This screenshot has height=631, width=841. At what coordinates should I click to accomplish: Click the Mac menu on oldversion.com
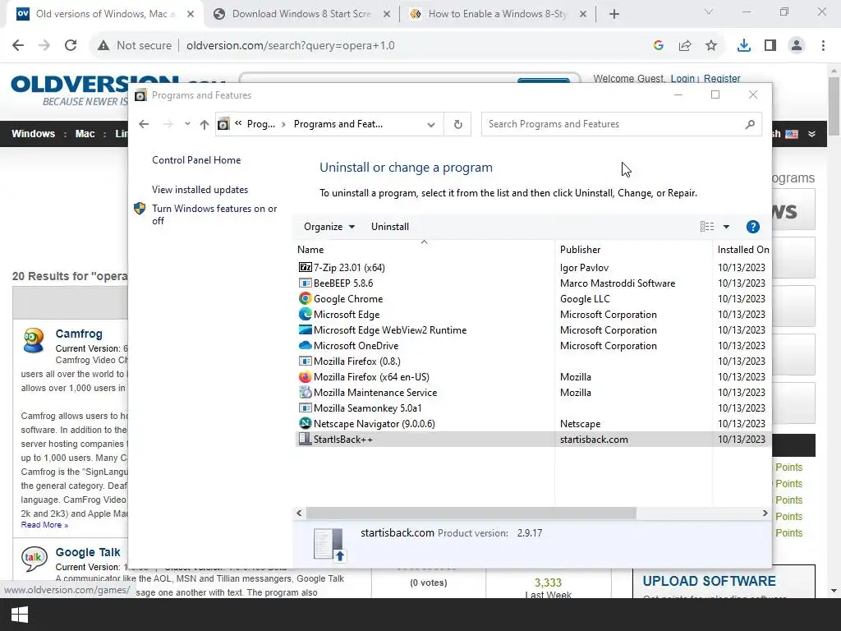coord(85,134)
